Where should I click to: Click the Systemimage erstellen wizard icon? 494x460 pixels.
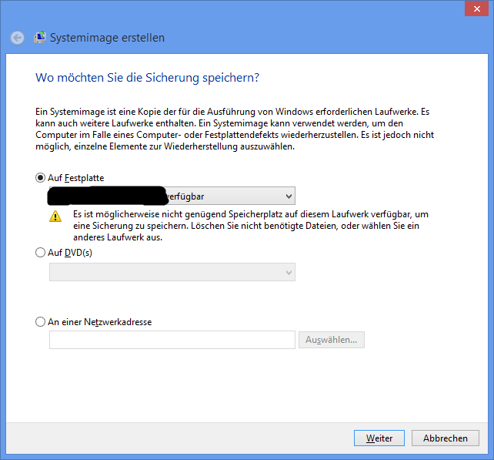tap(40, 37)
